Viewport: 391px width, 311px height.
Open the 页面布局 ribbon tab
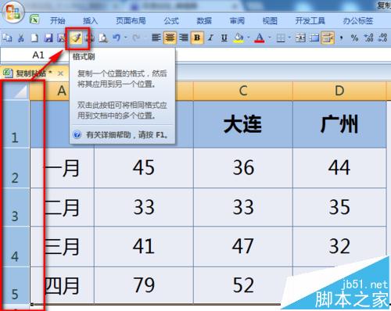[x=131, y=20]
